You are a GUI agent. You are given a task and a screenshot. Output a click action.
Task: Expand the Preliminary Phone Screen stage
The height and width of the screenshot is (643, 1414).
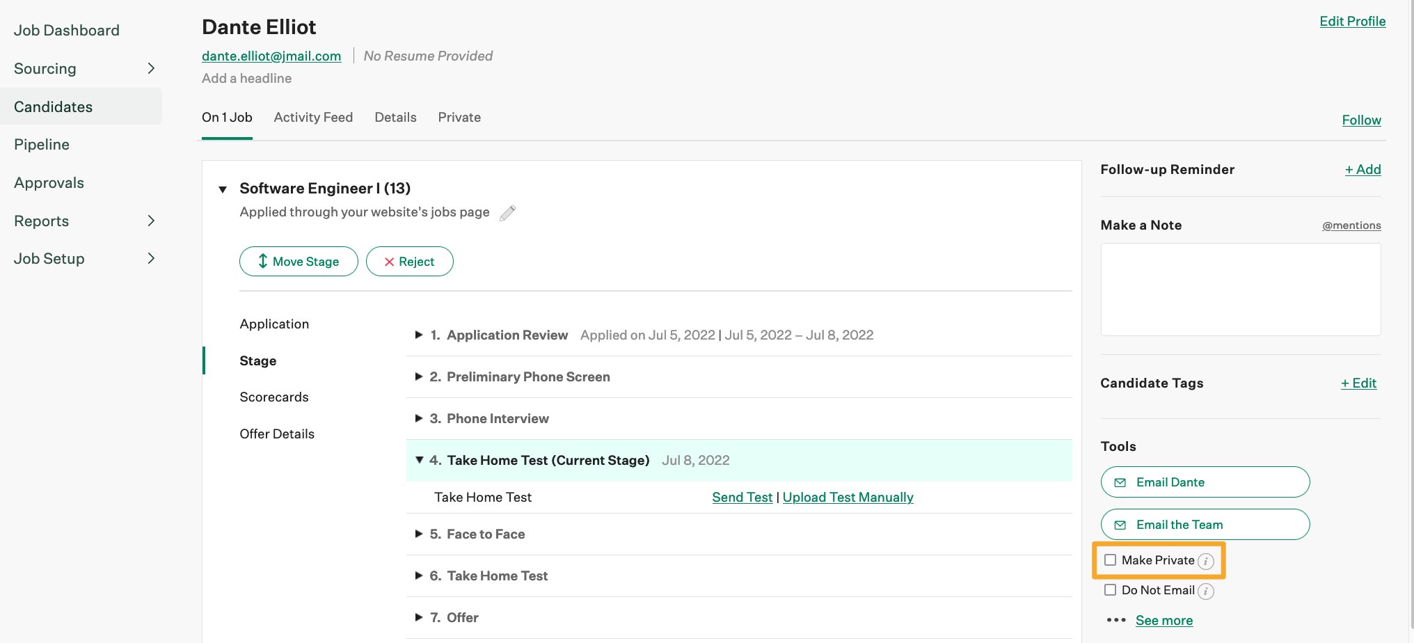(419, 376)
